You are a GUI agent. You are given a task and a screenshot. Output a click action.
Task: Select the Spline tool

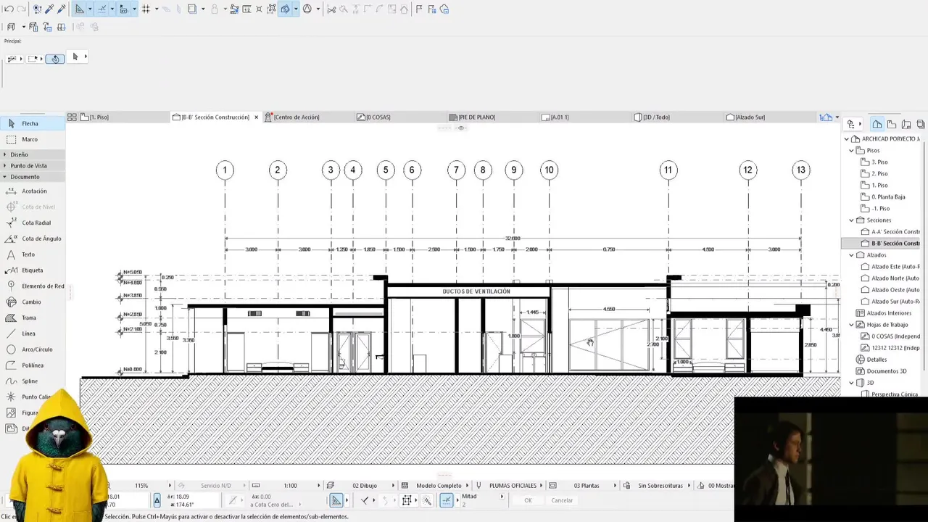click(33, 381)
